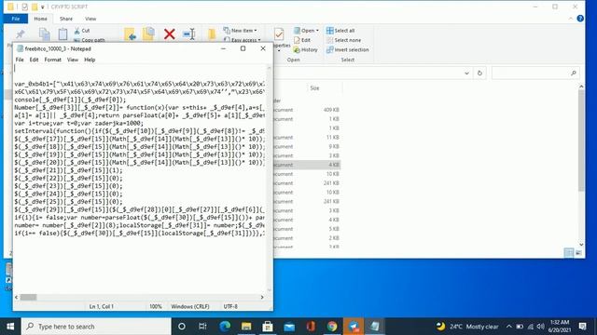Image resolution: width=597 pixels, height=335 pixels.
Task: Open the ribbon's Open dropdown button
Action: (x=306, y=31)
